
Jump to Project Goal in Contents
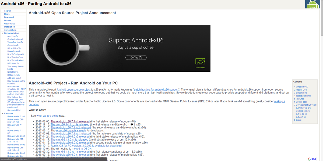click(301, 90)
